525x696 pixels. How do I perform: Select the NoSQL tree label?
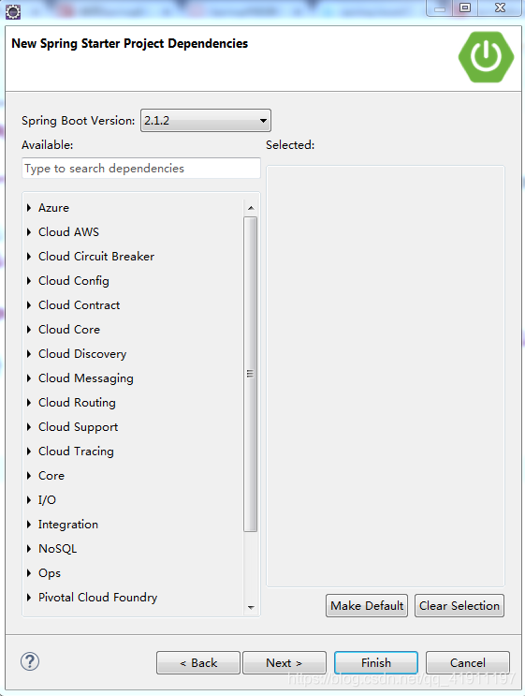click(x=58, y=549)
